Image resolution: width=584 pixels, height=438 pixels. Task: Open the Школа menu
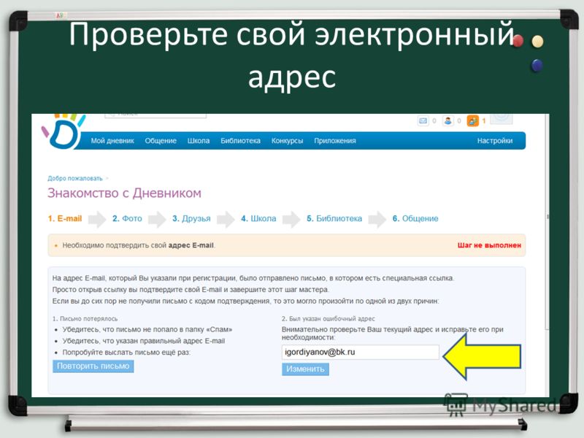[199, 141]
